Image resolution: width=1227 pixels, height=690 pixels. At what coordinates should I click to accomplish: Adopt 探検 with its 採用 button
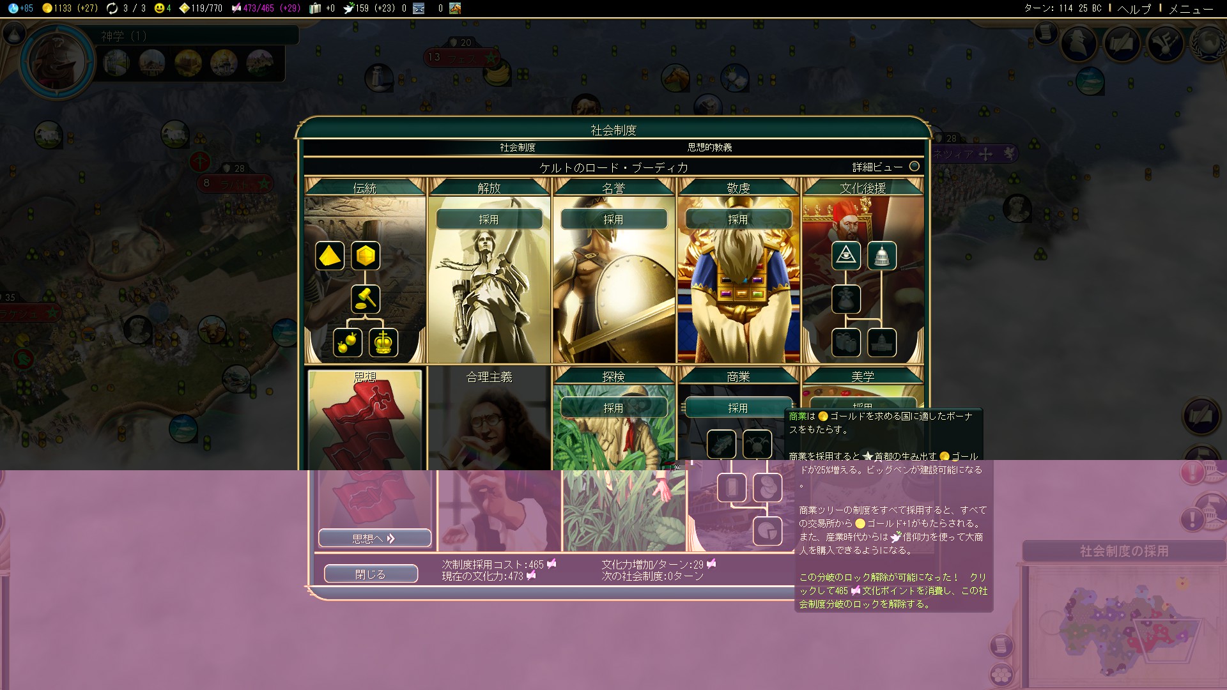pos(613,408)
